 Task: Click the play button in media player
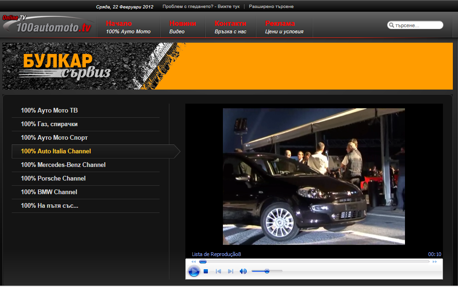point(194,271)
